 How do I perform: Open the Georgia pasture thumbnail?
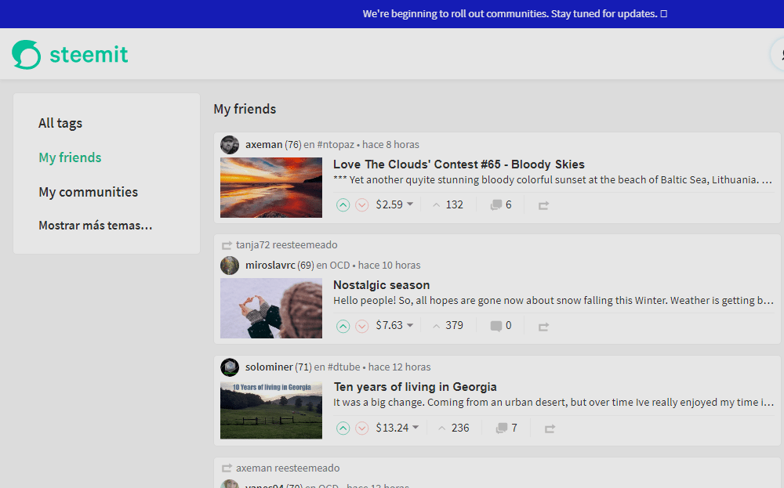pos(271,410)
